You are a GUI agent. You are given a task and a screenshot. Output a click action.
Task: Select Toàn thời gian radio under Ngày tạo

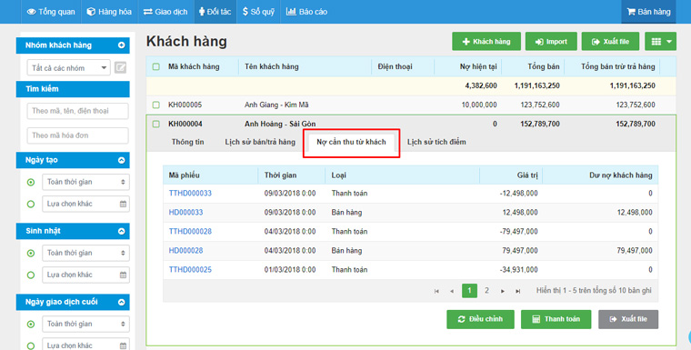pyautogui.click(x=31, y=182)
